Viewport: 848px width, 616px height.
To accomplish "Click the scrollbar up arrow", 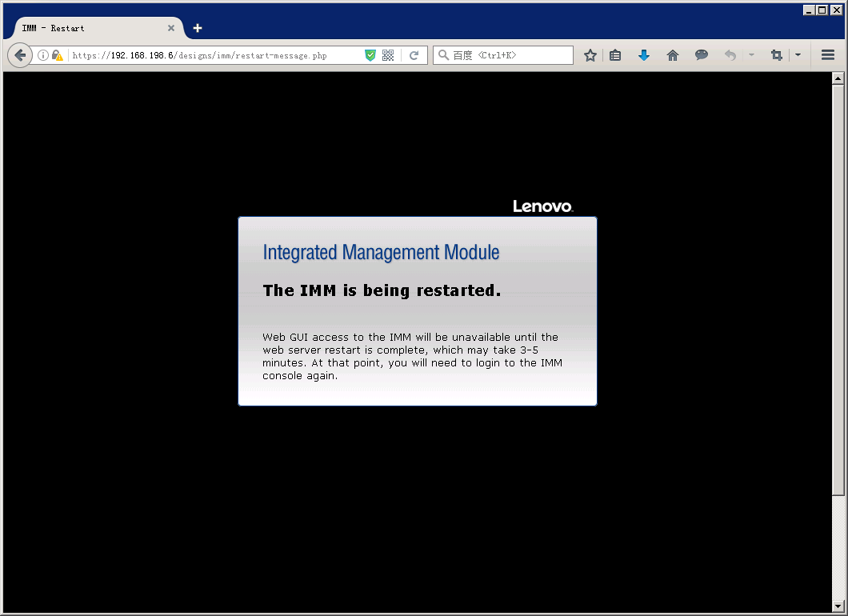I will click(838, 78).
